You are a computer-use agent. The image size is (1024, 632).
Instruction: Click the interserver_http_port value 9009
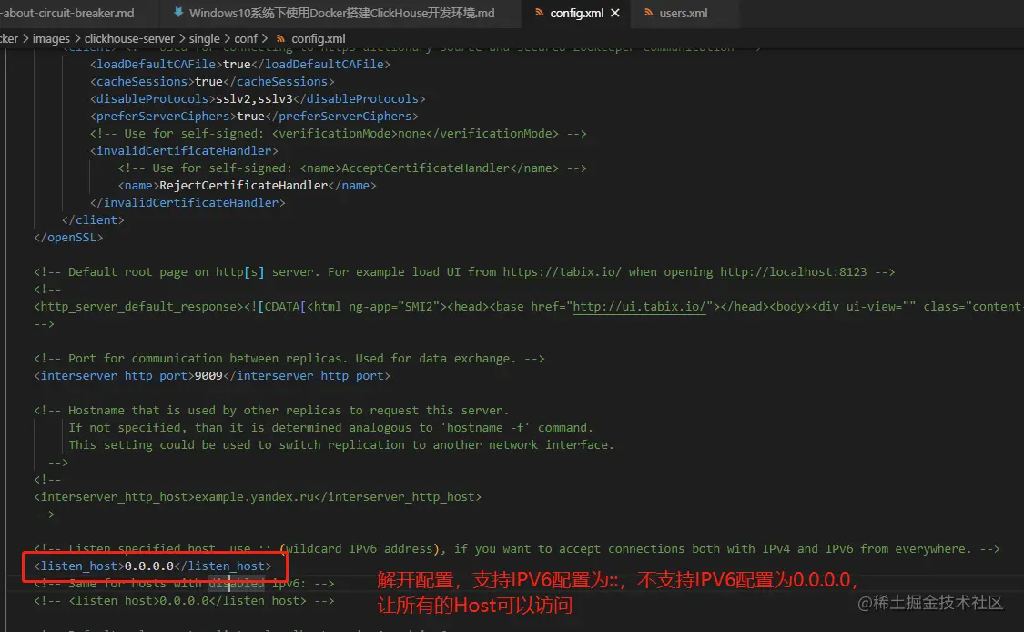tap(208, 376)
